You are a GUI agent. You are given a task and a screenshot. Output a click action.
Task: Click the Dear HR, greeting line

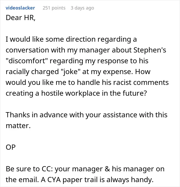[21, 18]
